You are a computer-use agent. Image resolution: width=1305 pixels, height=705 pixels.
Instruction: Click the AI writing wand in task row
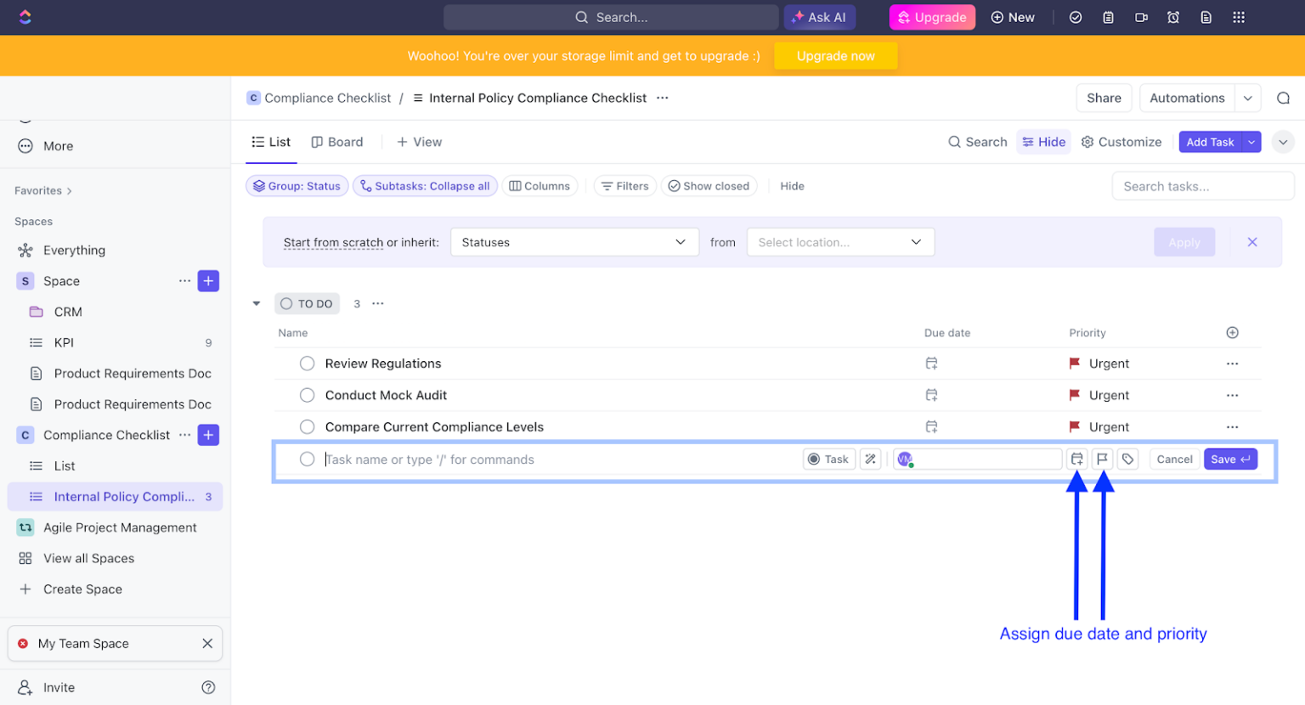click(870, 459)
